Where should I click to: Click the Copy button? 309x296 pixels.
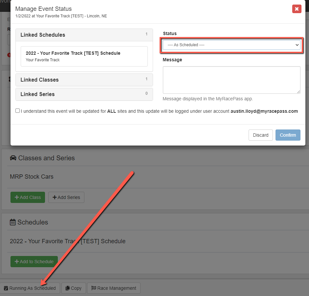pyautogui.click(x=74, y=288)
